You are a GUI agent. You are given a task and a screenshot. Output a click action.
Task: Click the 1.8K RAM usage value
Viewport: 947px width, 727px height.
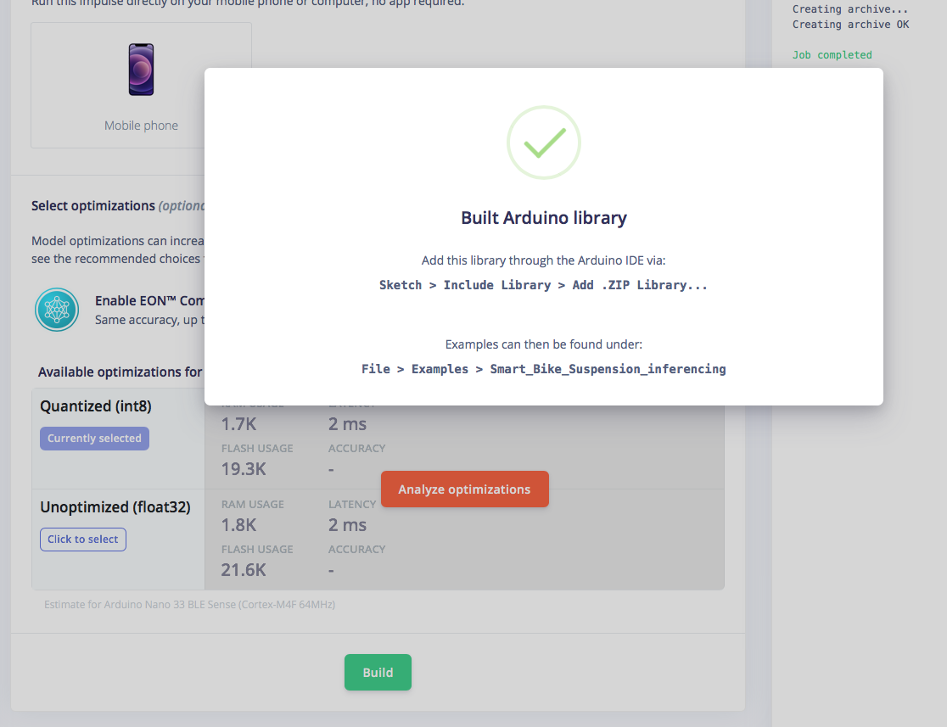pos(240,525)
